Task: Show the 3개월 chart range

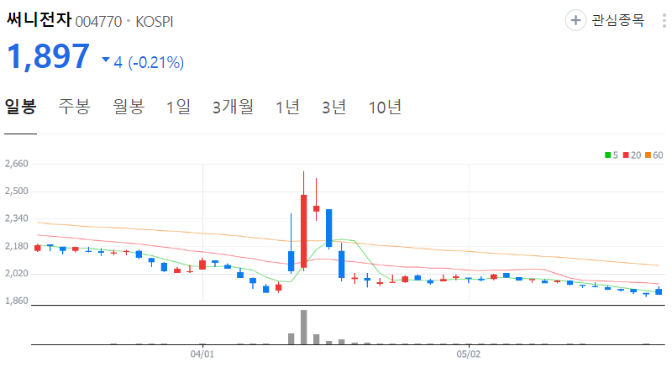Action: point(234,107)
